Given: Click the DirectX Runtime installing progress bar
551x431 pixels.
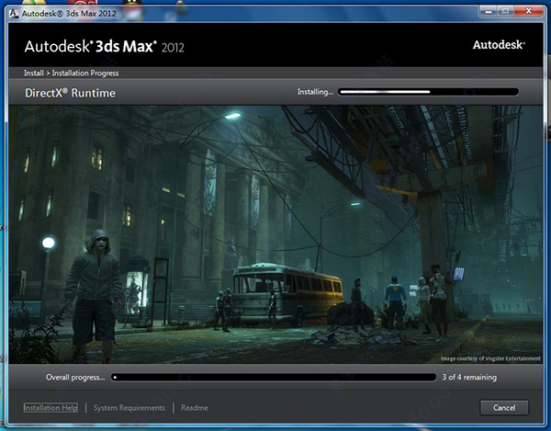Looking at the screenshot, I should pos(428,92).
